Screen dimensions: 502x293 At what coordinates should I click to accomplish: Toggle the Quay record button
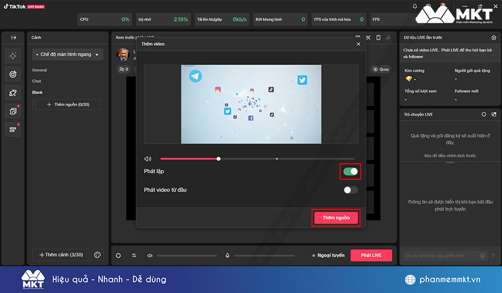[x=382, y=70]
